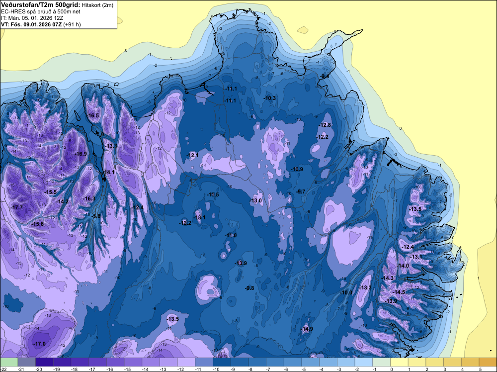The image size is (497, 372).
Task: Select the -16.3 temperature label
Action: tap(89, 199)
